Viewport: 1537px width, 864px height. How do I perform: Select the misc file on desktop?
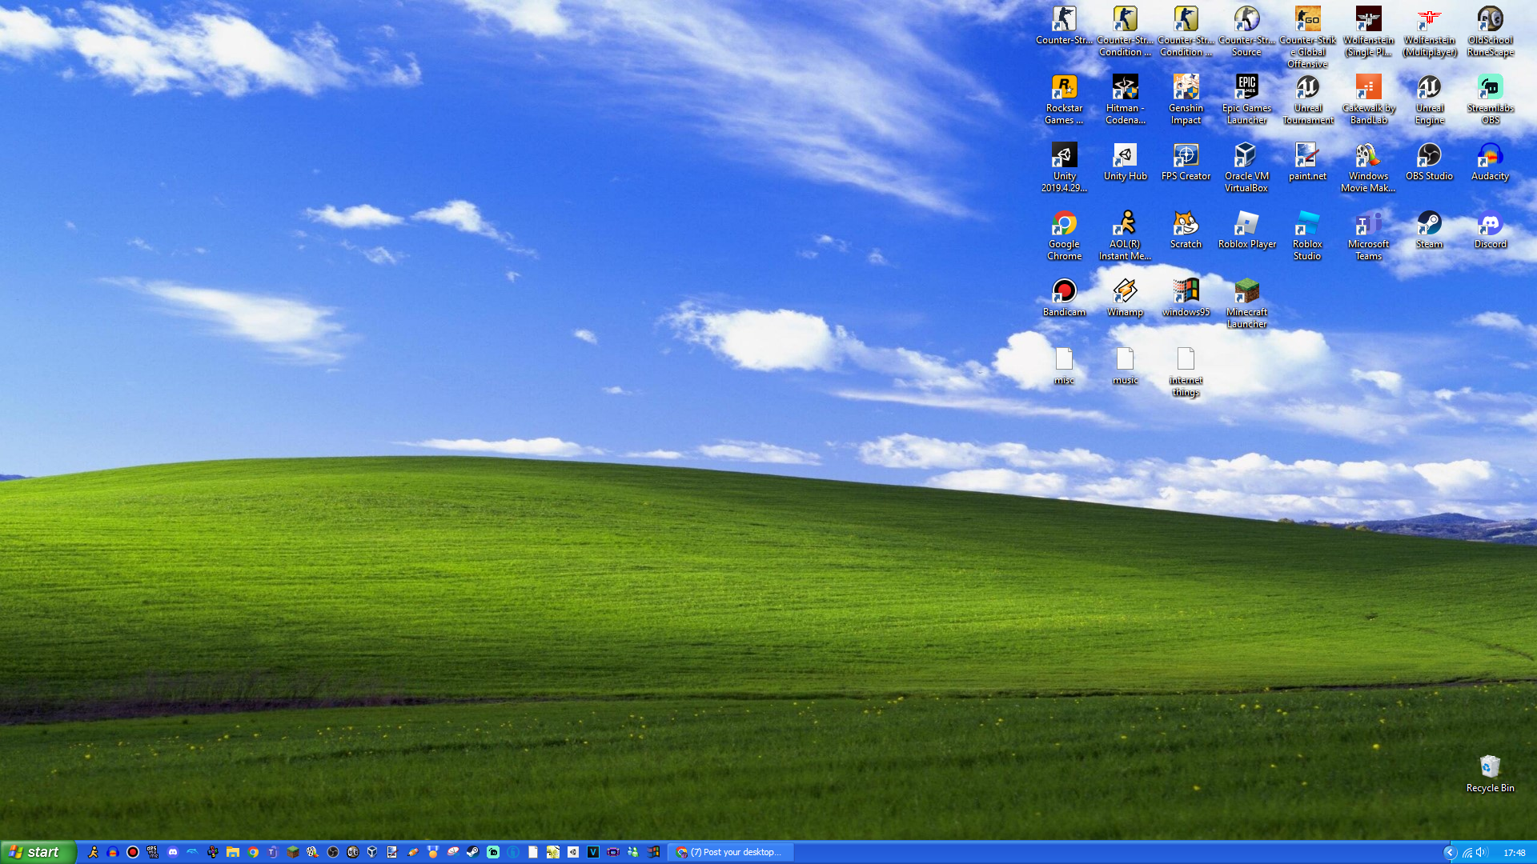pyautogui.click(x=1064, y=366)
